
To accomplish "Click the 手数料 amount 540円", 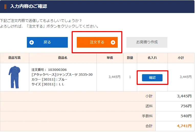I will click(x=186, y=116).
